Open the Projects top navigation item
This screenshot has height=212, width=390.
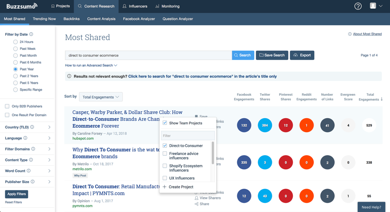tap(60, 6)
